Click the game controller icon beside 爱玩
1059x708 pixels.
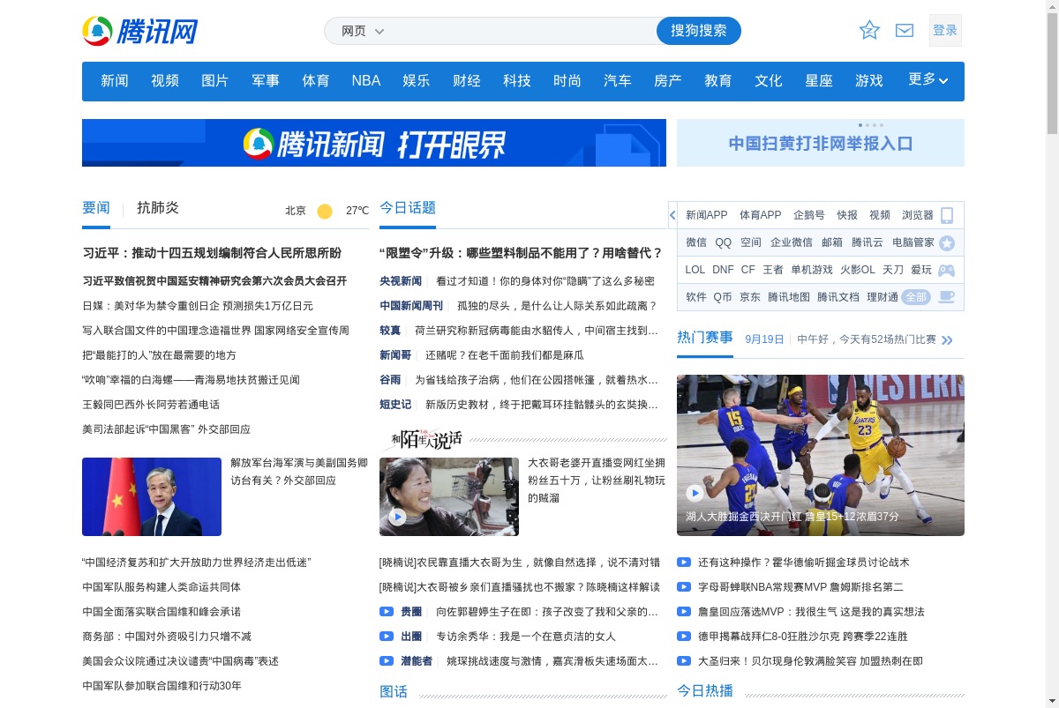point(947,270)
